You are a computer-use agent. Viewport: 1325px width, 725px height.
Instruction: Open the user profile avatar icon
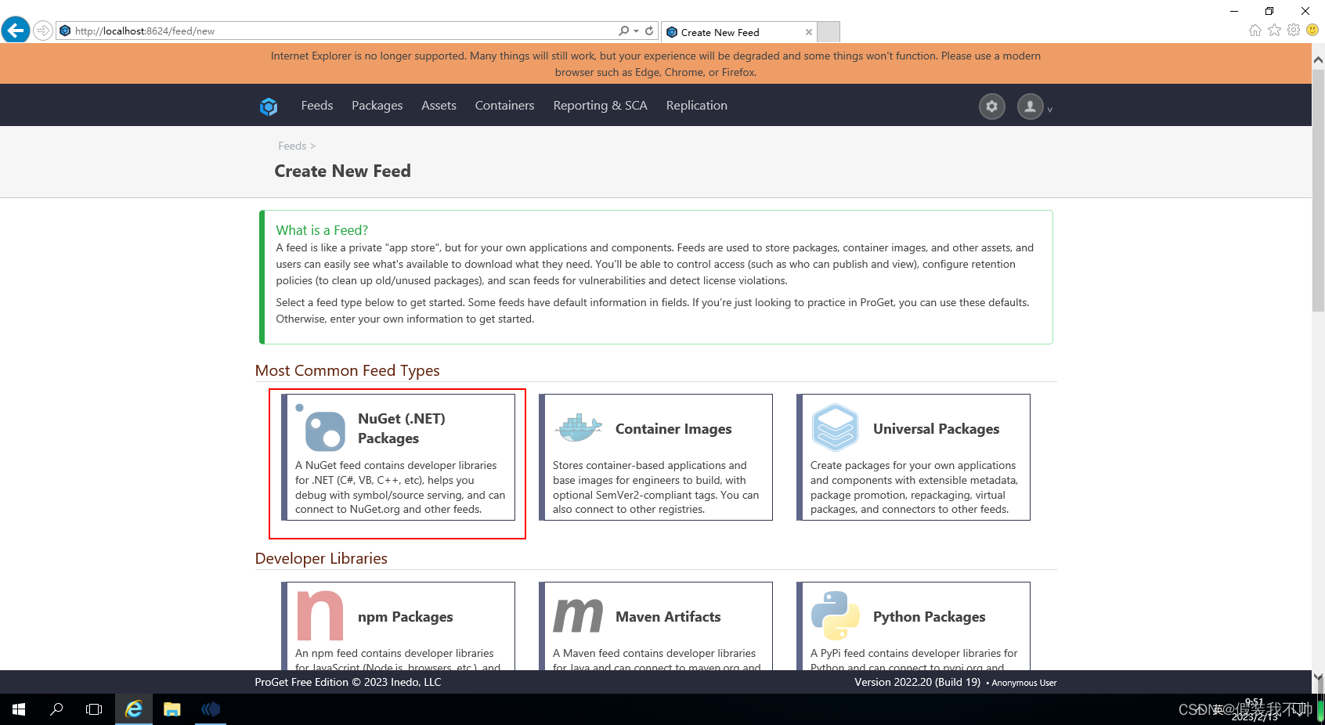(x=1031, y=106)
